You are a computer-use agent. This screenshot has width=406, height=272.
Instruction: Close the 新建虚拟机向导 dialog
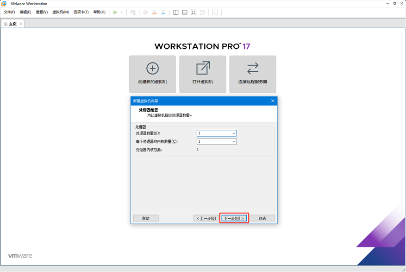[x=273, y=101]
